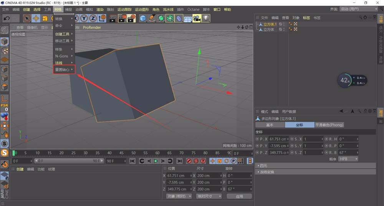Switch to 平滑着色(Phong) tab
This screenshot has height=206, width=384.
(x=329, y=125)
